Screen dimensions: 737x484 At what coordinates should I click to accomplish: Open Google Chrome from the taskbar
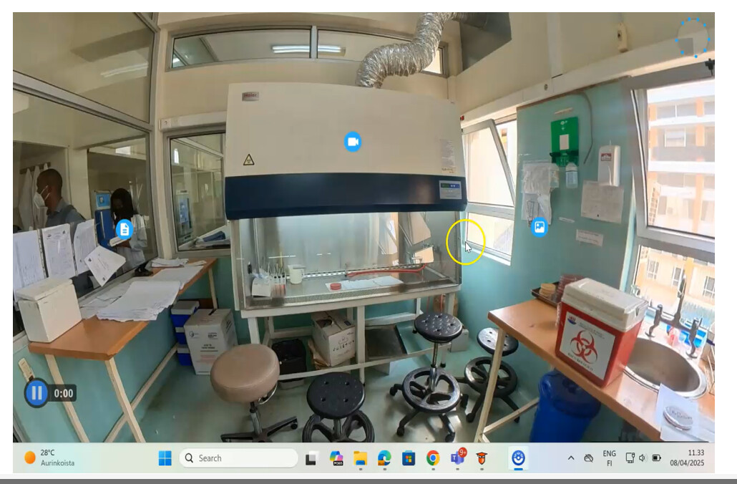click(x=433, y=458)
